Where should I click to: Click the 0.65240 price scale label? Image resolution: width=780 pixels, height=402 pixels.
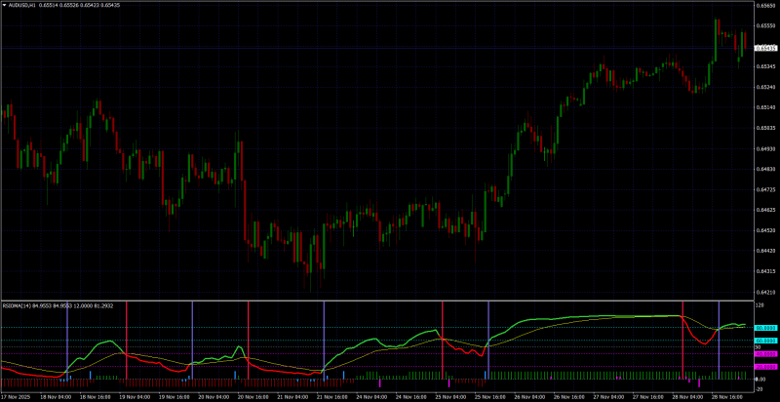pyautogui.click(x=764, y=87)
